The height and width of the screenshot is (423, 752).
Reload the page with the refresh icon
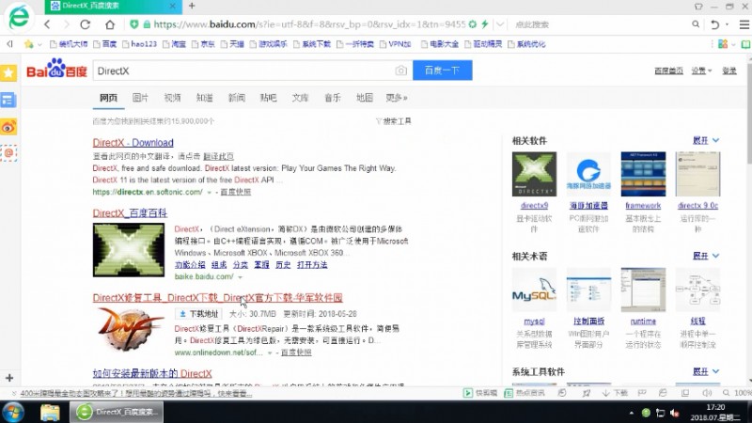pos(86,24)
